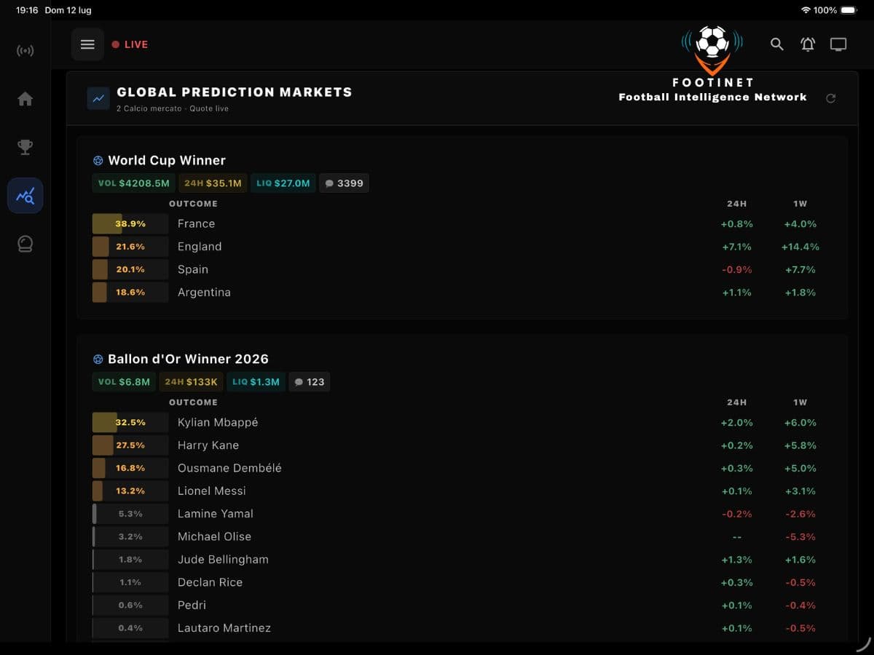Open the Ballon d'Or Winner 2026 title
Viewport: 874px width, 655px height.
[188, 360]
